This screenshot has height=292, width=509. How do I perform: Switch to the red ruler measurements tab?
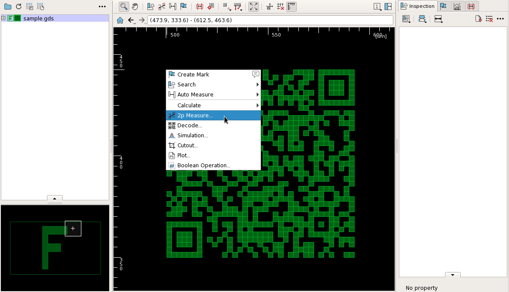pyautogui.click(x=471, y=6)
